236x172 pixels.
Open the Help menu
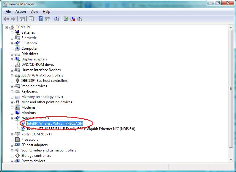46,12
